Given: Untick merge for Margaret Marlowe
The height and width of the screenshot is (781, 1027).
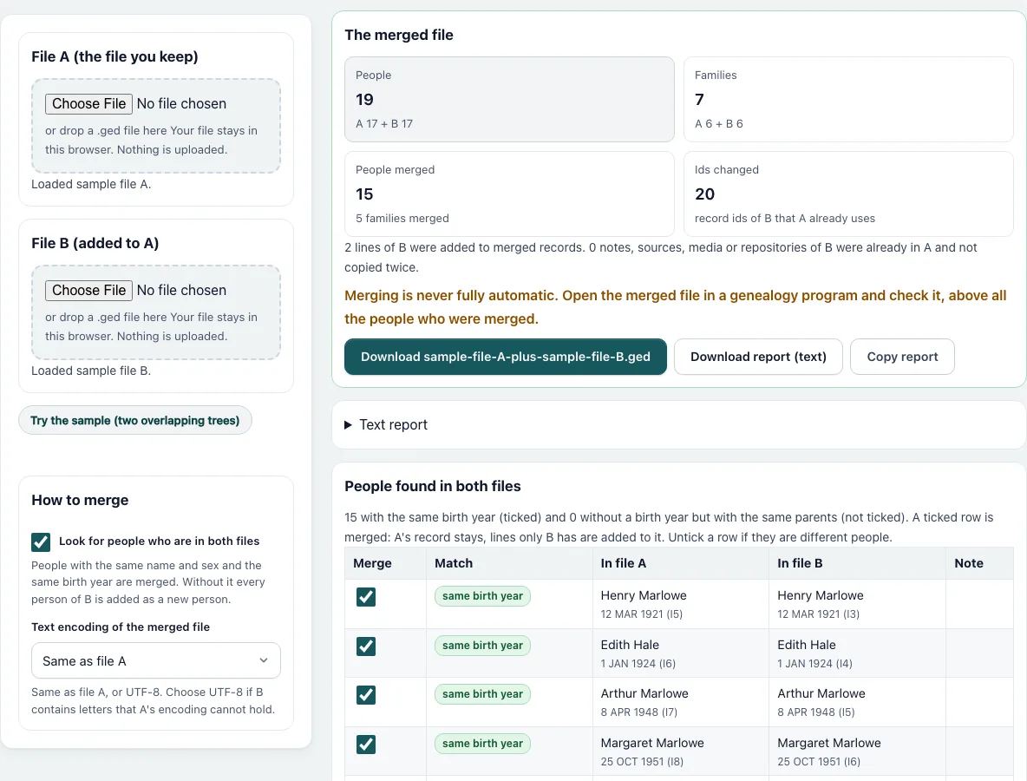Looking at the screenshot, I should pos(366,745).
